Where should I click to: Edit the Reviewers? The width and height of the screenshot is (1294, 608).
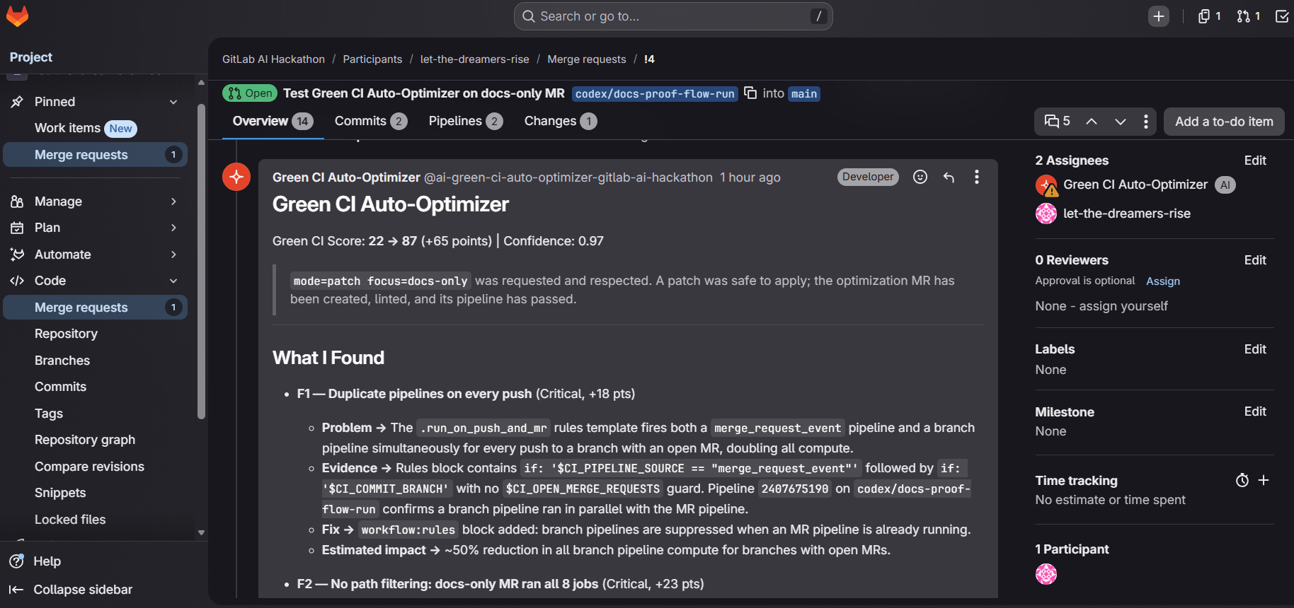[x=1255, y=260]
